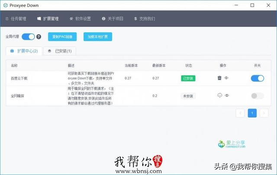Open the 支持我们 menu tab
The width and height of the screenshot is (277, 175).
145,19
